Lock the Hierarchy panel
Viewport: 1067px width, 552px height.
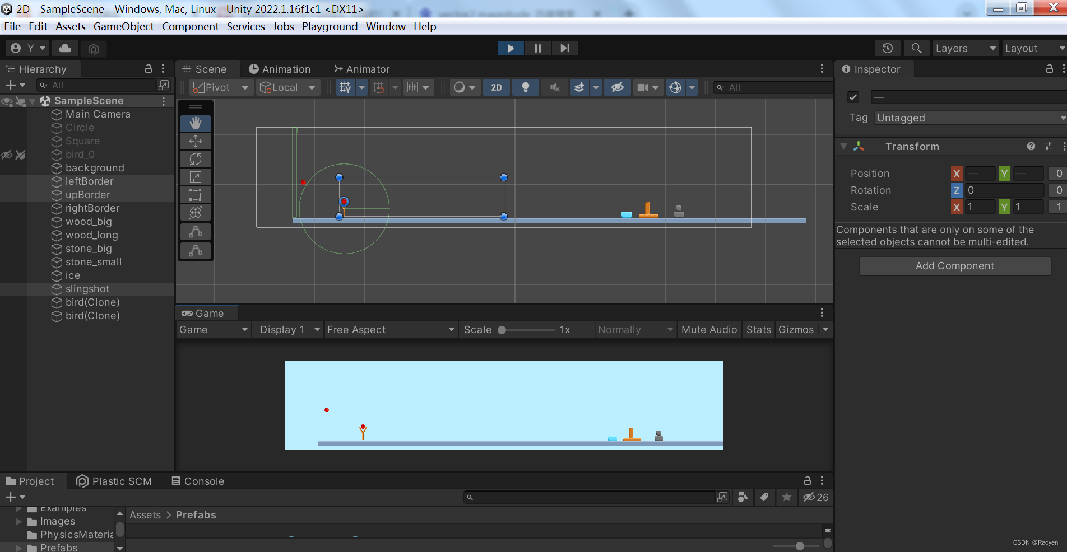pyautogui.click(x=149, y=69)
